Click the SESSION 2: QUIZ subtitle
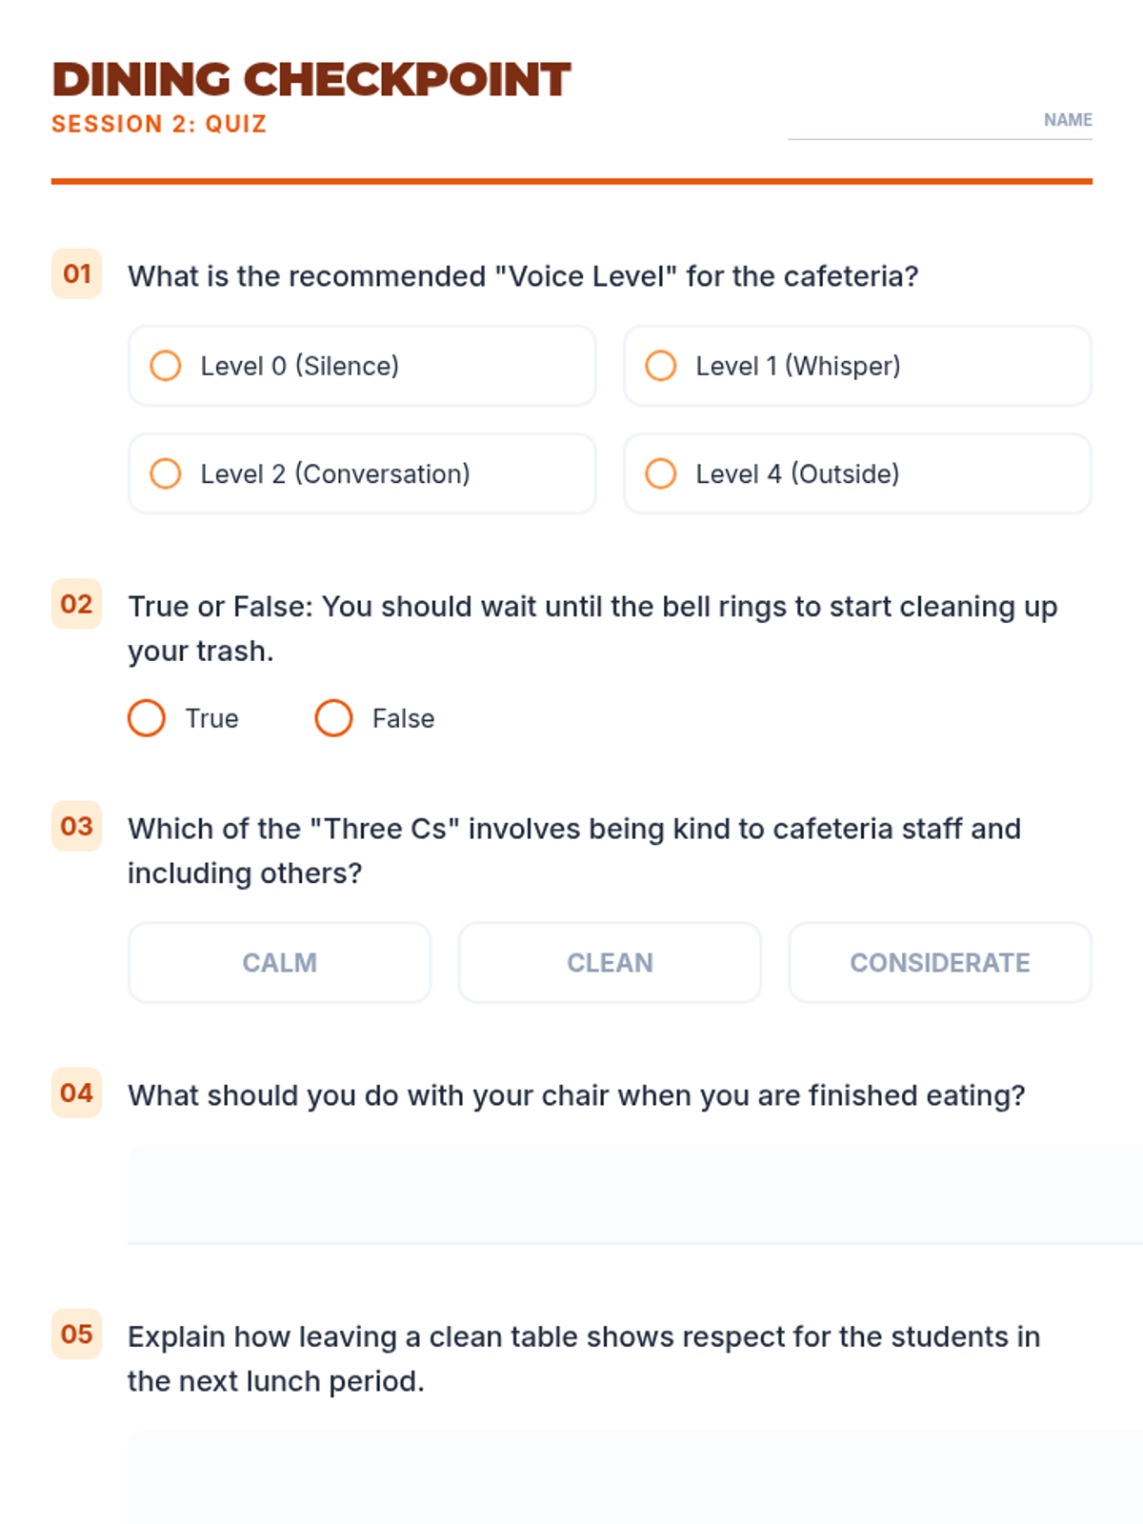1143x1524 pixels. click(x=159, y=124)
